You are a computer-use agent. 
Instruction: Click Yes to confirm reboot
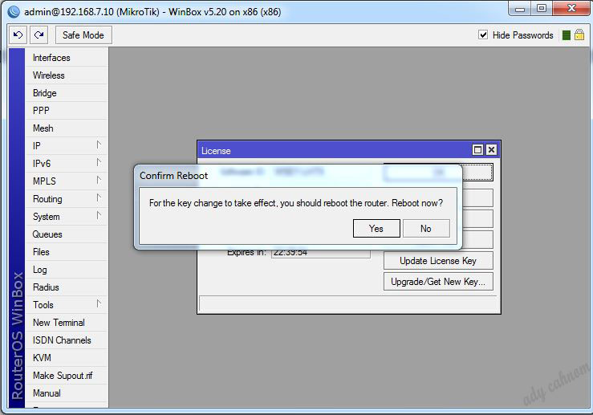click(376, 229)
